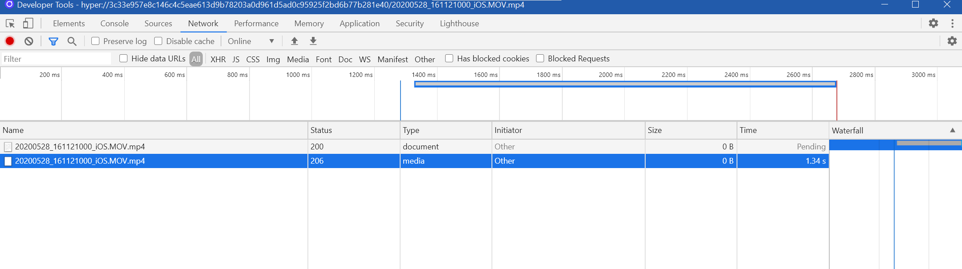962x269 pixels.
Task: Open network search with the magnifier icon
Action: point(72,41)
